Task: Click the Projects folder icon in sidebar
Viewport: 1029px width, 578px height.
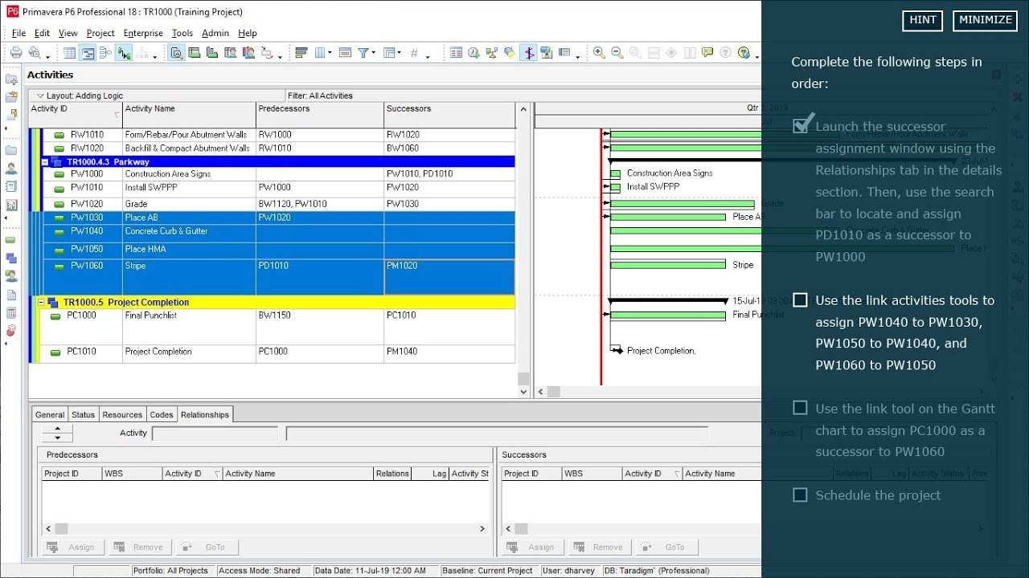Action: (x=11, y=150)
